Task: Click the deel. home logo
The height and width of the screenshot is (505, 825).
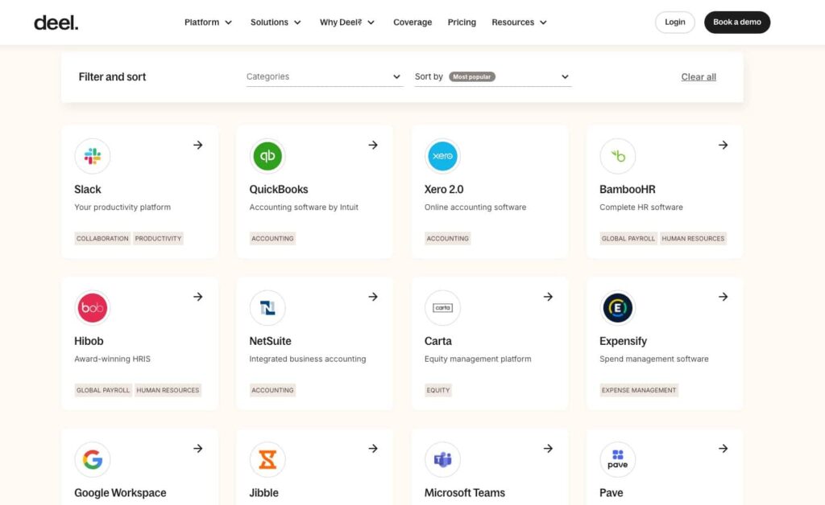Action: coord(56,23)
